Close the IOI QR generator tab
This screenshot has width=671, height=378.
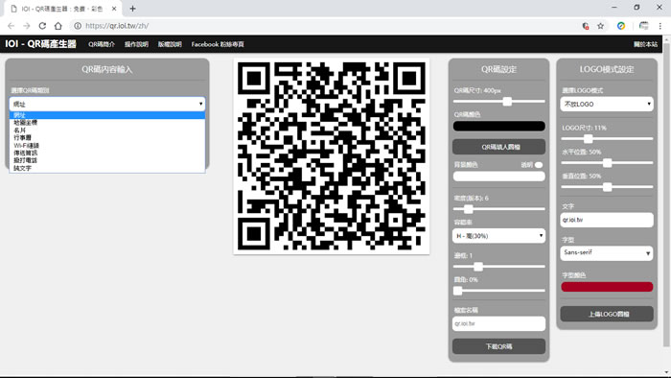[114, 9]
